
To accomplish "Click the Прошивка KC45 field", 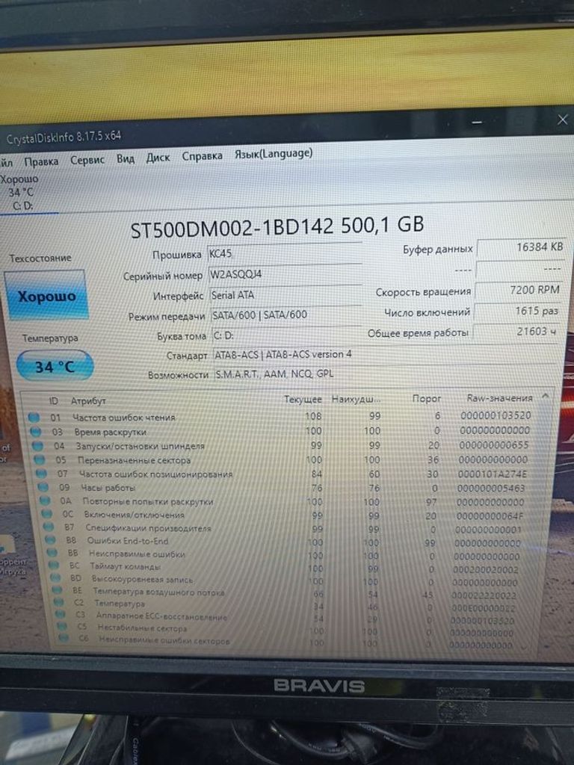I will pyautogui.click(x=284, y=254).
